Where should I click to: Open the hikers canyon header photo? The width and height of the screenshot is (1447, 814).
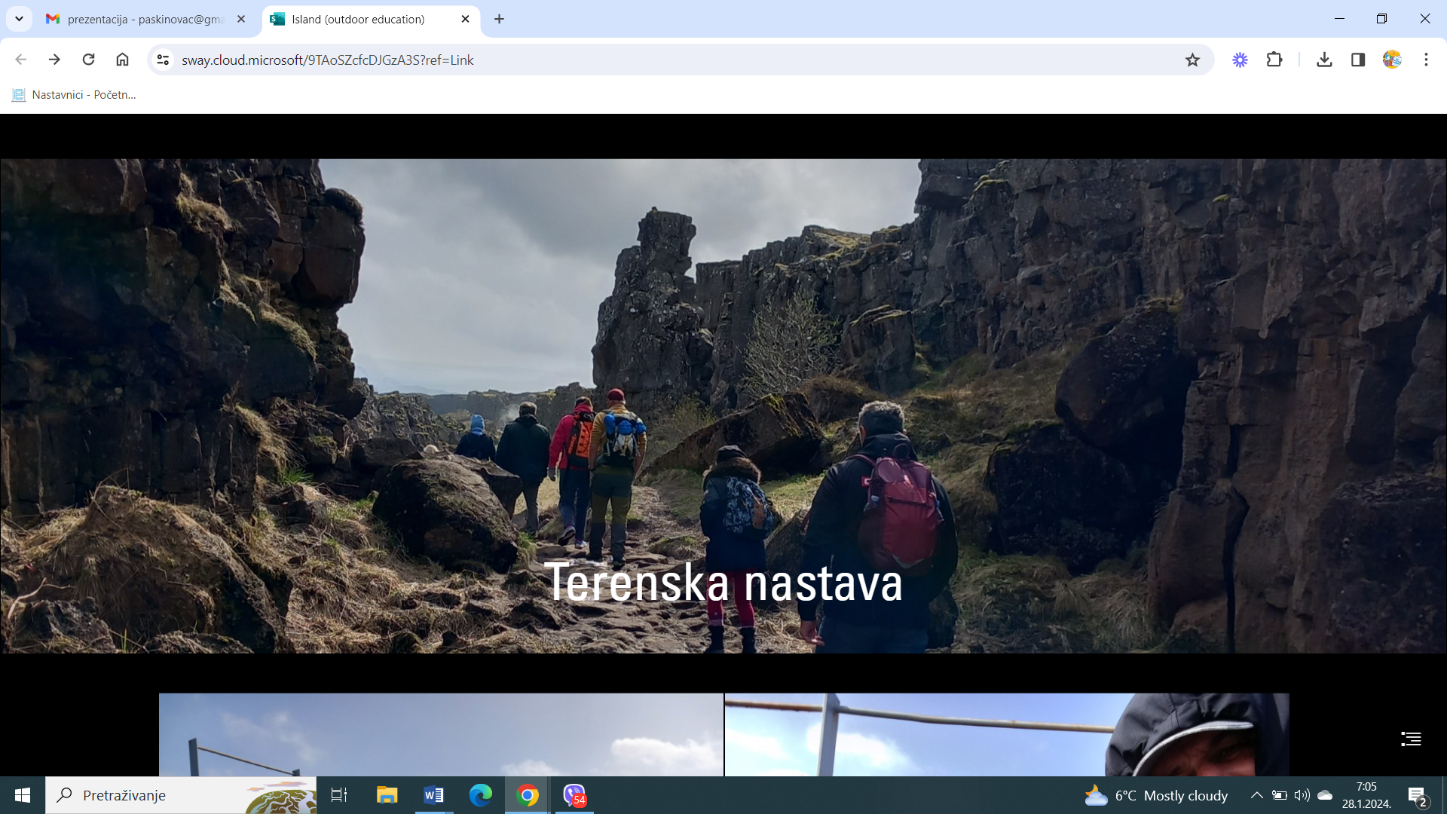(x=723, y=405)
